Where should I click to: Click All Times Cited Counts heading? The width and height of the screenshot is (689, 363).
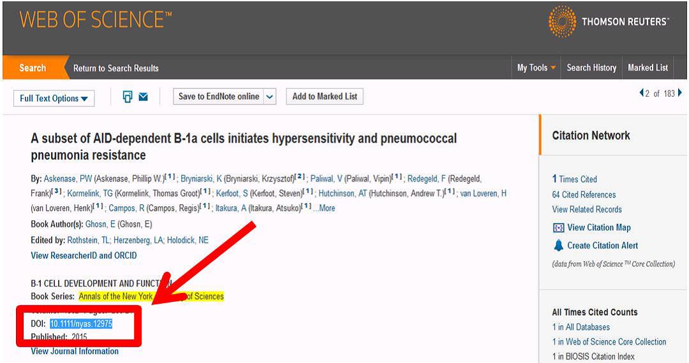[595, 312]
